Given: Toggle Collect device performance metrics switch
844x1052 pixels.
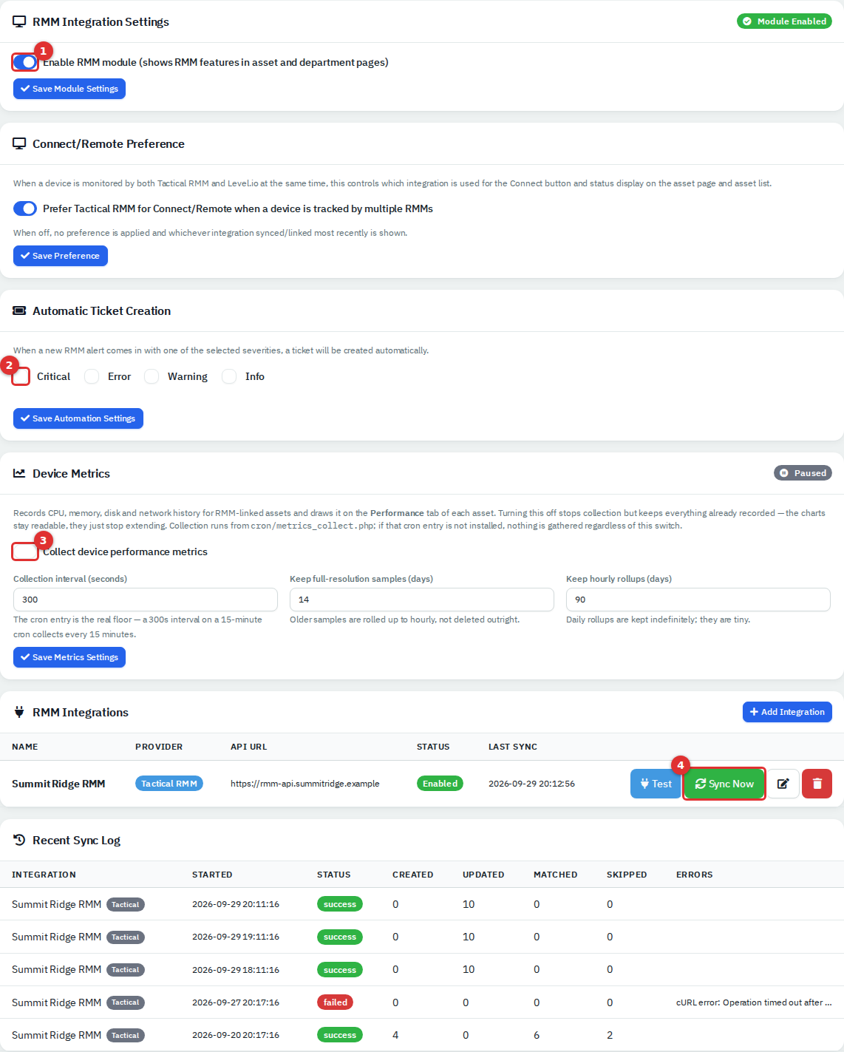Looking at the screenshot, I should pyautogui.click(x=25, y=552).
